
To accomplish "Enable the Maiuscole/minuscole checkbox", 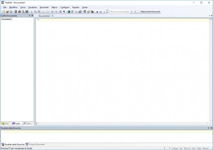I will click(139, 12).
